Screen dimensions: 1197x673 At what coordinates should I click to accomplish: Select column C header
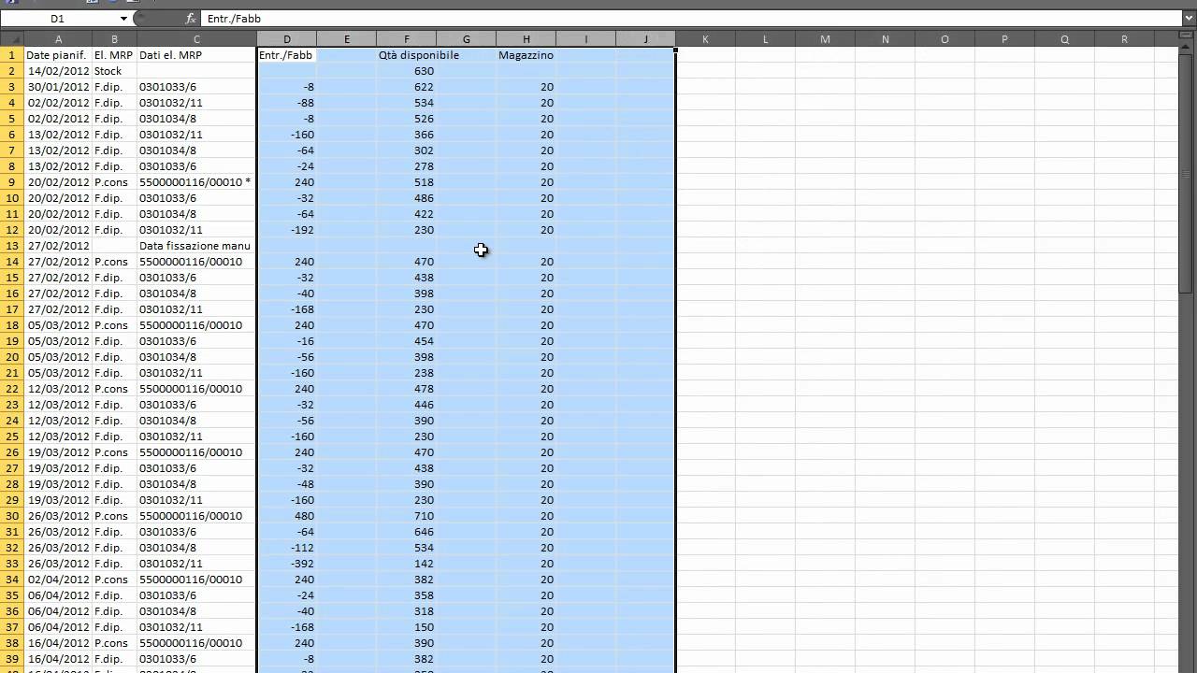pos(196,39)
